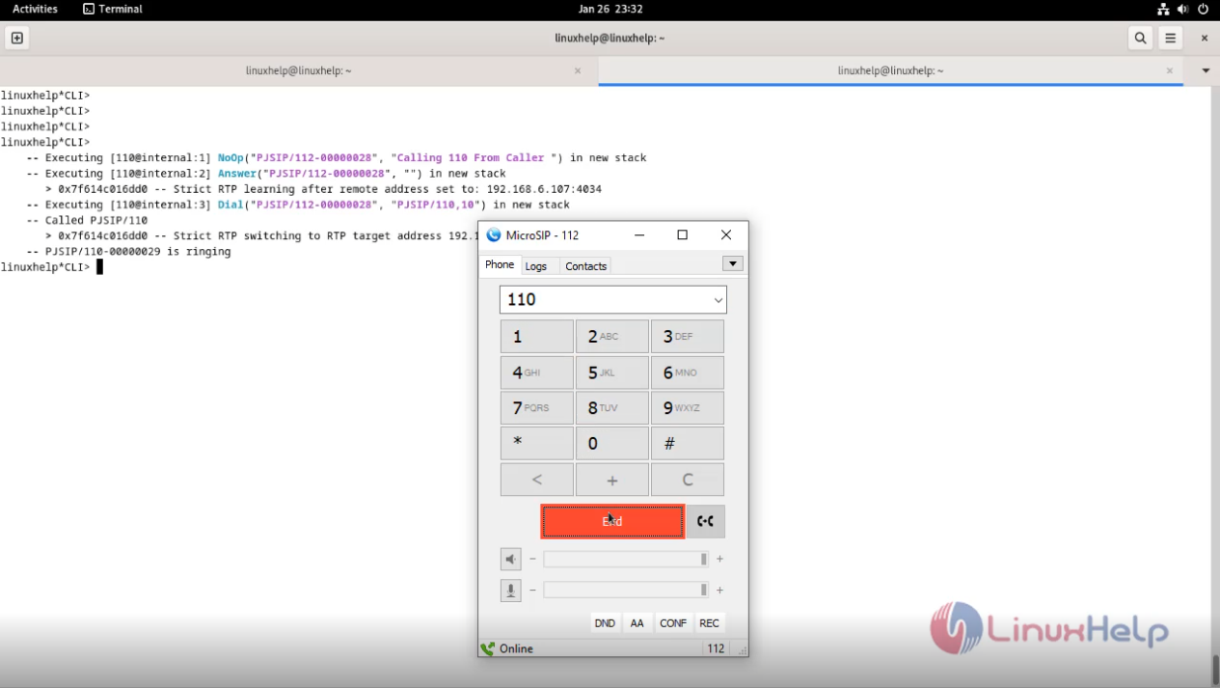
Task: Open the clock showing Jan 26 23:32
Action: pos(610,9)
